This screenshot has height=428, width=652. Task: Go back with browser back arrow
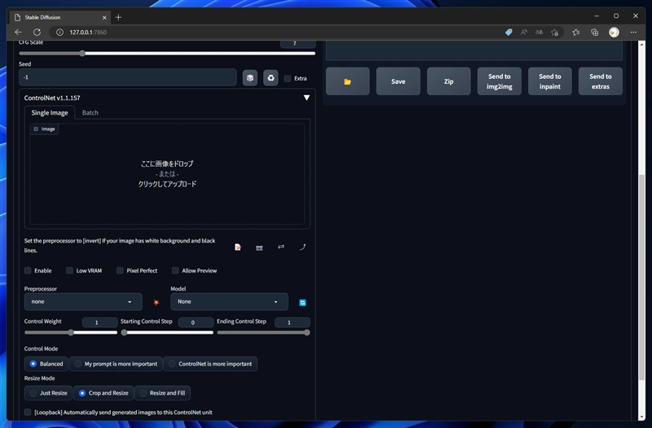click(x=18, y=32)
